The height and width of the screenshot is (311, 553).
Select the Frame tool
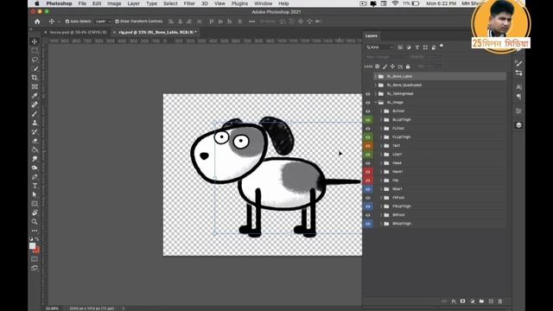[35, 86]
